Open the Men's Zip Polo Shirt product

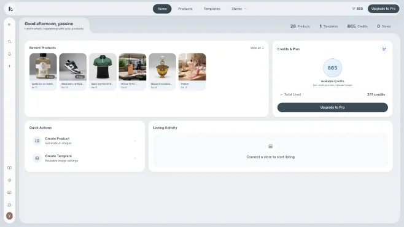click(x=103, y=72)
